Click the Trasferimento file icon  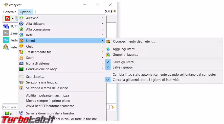[x=21, y=52]
